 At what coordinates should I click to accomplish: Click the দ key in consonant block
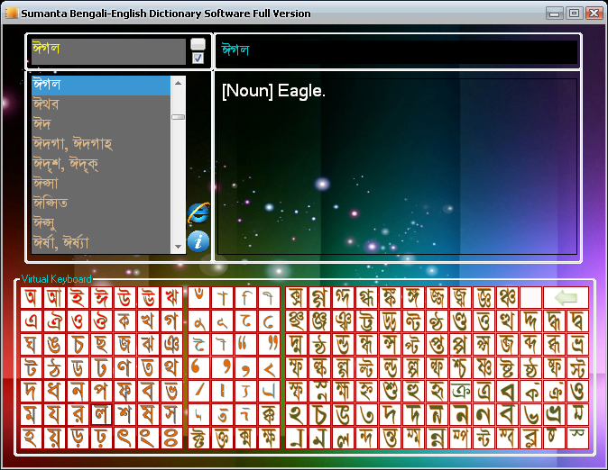click(31, 391)
